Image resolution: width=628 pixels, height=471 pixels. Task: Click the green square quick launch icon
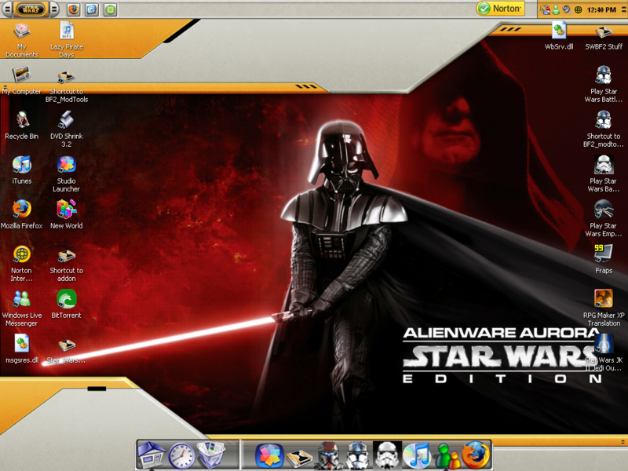point(110,9)
